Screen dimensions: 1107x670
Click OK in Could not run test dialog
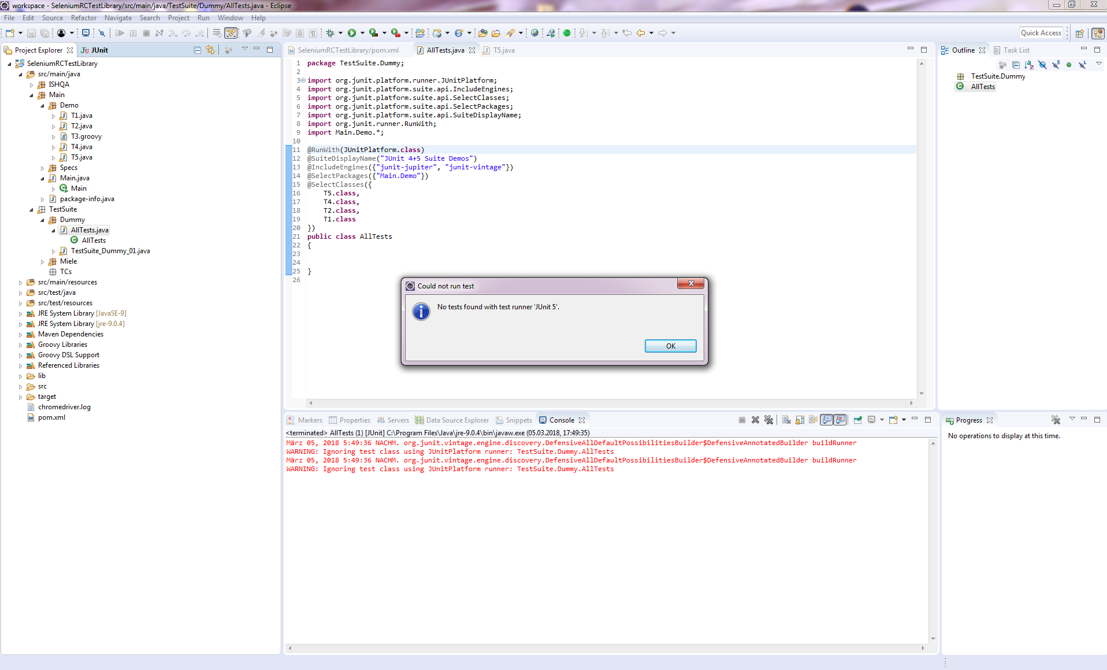[x=670, y=346]
